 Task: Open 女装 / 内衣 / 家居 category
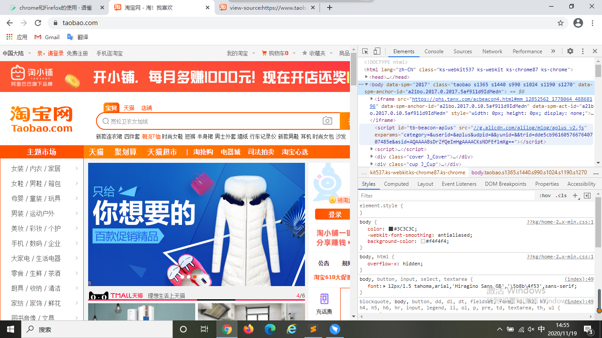[36, 169]
